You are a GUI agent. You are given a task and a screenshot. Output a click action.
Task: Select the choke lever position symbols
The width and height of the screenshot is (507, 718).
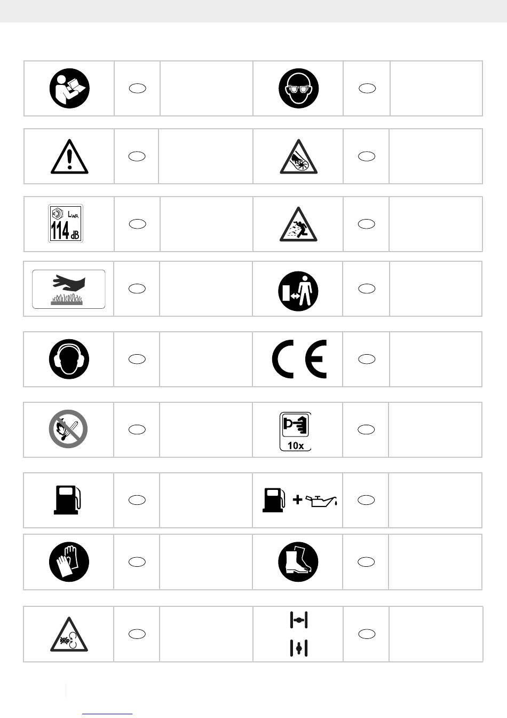click(299, 634)
